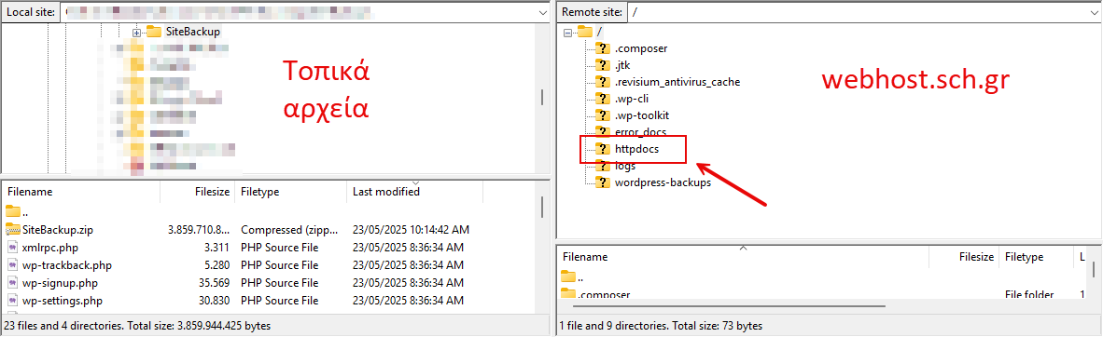Viewport: 1103px width, 337px height.
Task: Select the .wp-toolkit folder icon
Action: (x=602, y=115)
